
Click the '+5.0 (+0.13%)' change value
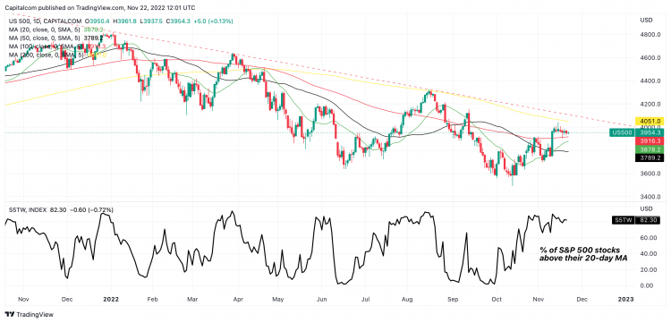214,21
